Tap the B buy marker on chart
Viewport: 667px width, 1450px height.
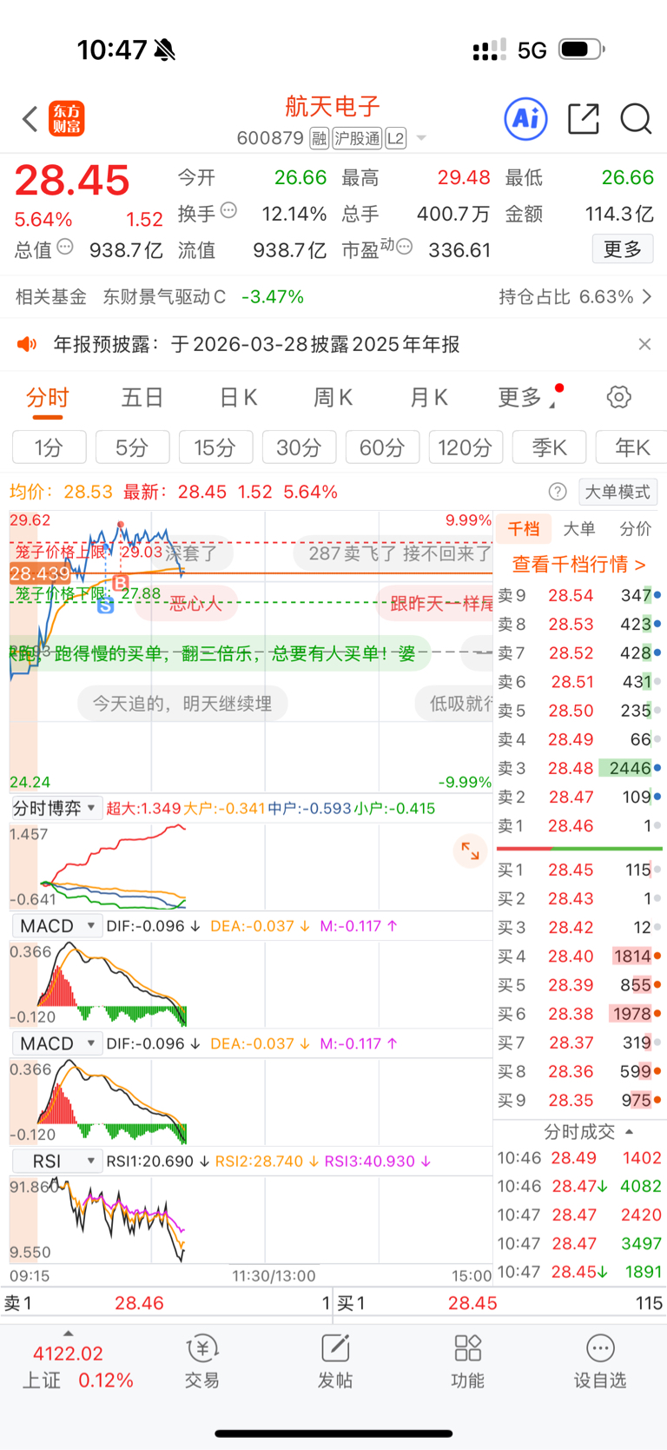[x=120, y=583]
